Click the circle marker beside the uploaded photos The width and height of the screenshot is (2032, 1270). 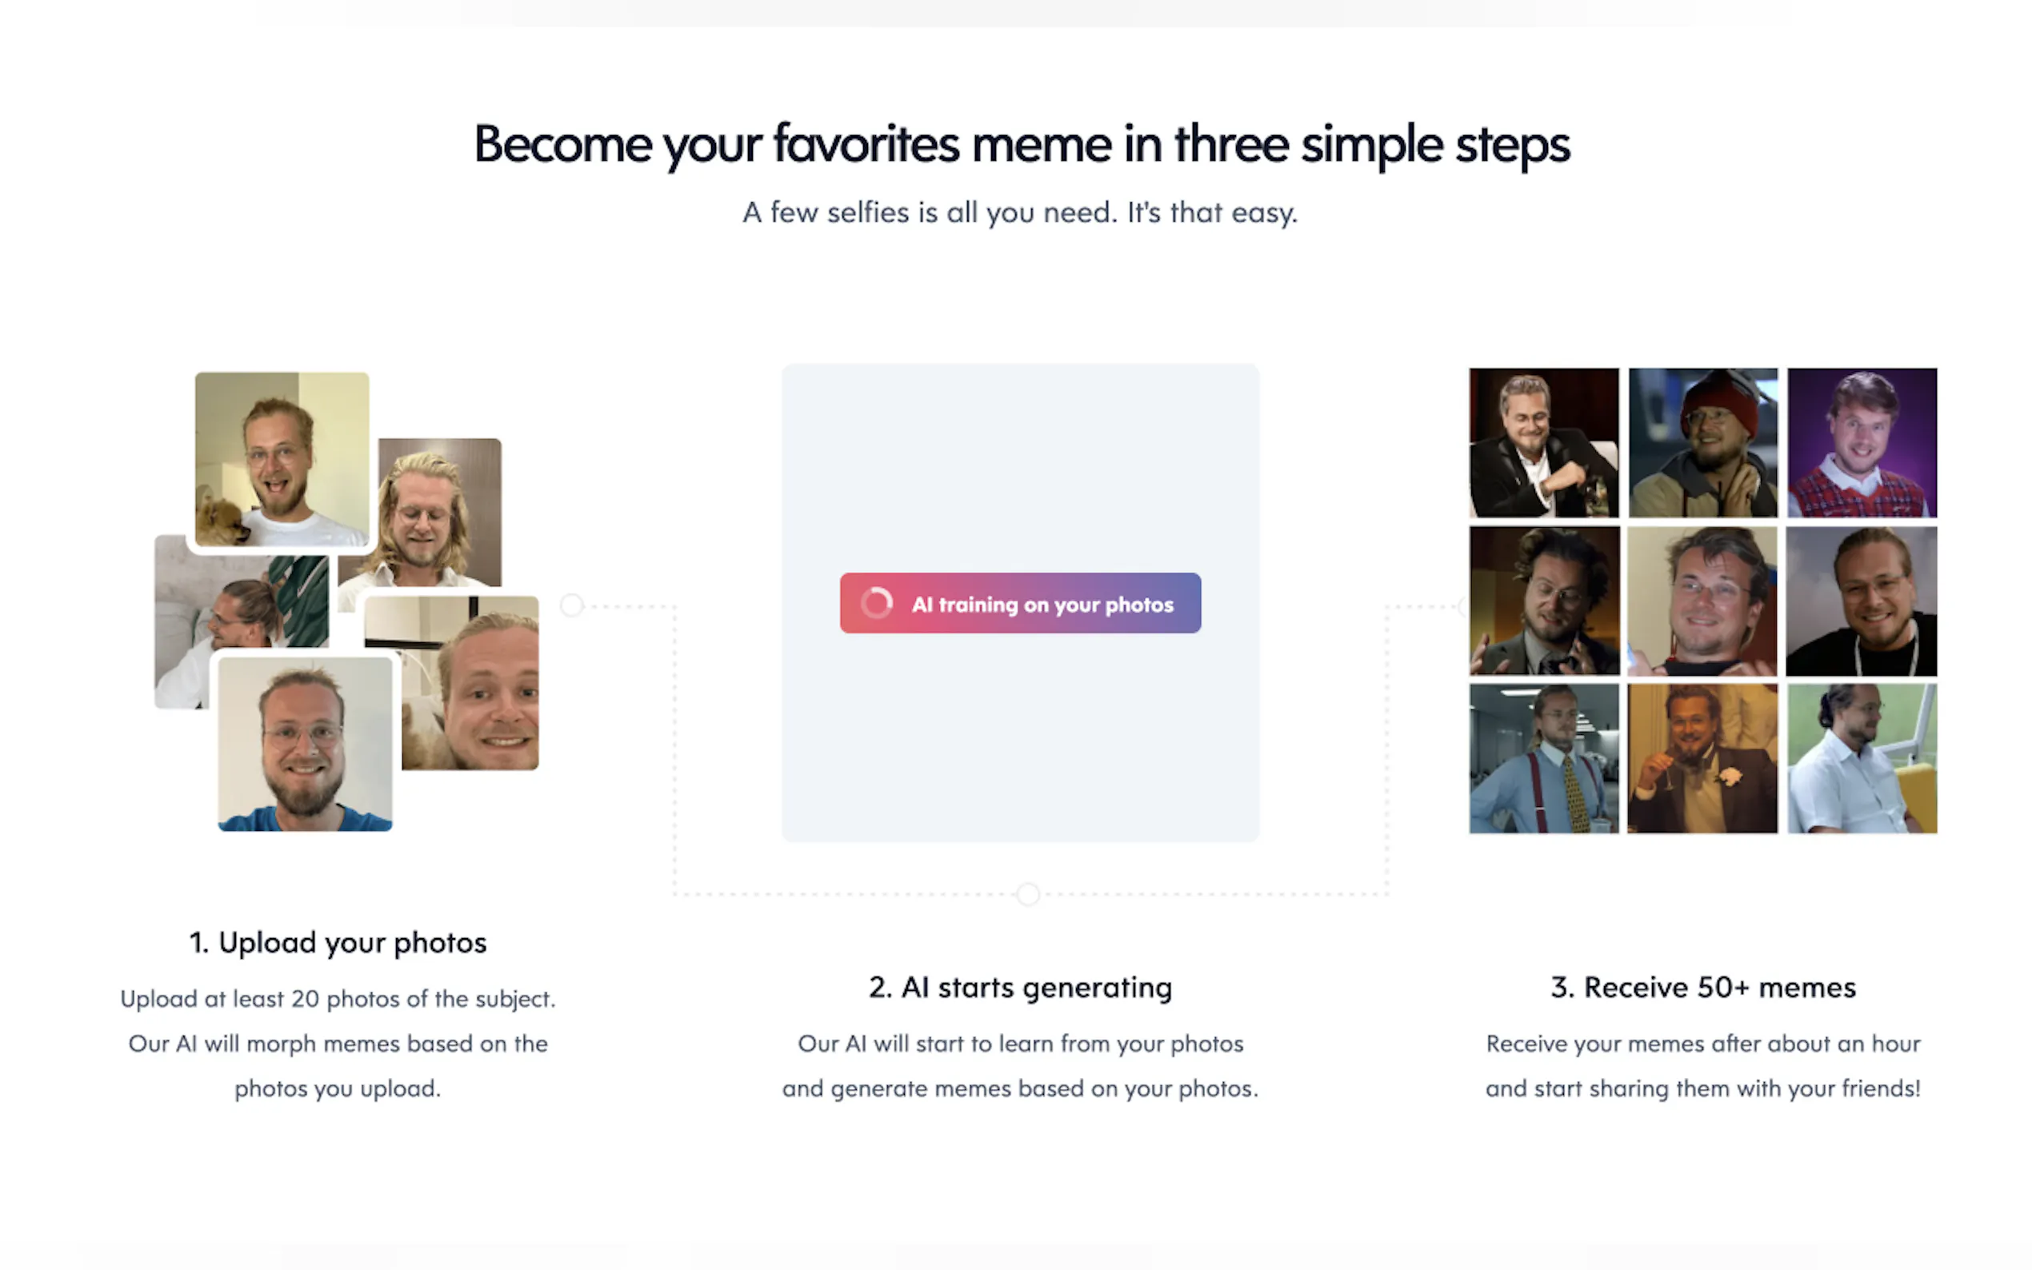571,605
